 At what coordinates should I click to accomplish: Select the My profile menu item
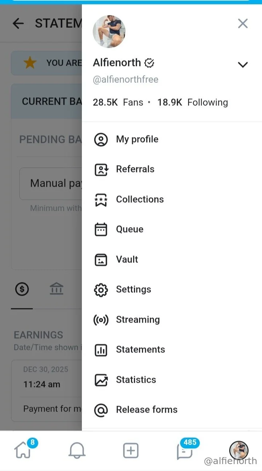point(137,139)
